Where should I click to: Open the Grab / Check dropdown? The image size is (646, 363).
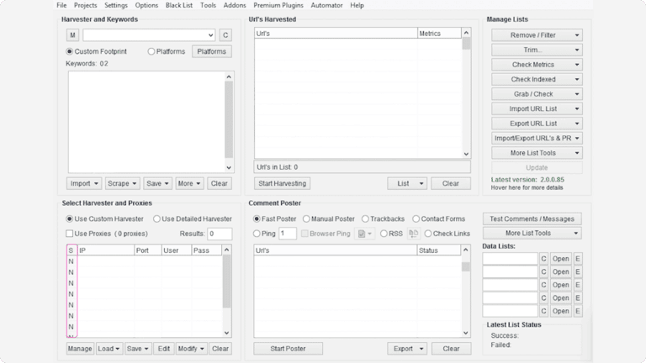537,94
